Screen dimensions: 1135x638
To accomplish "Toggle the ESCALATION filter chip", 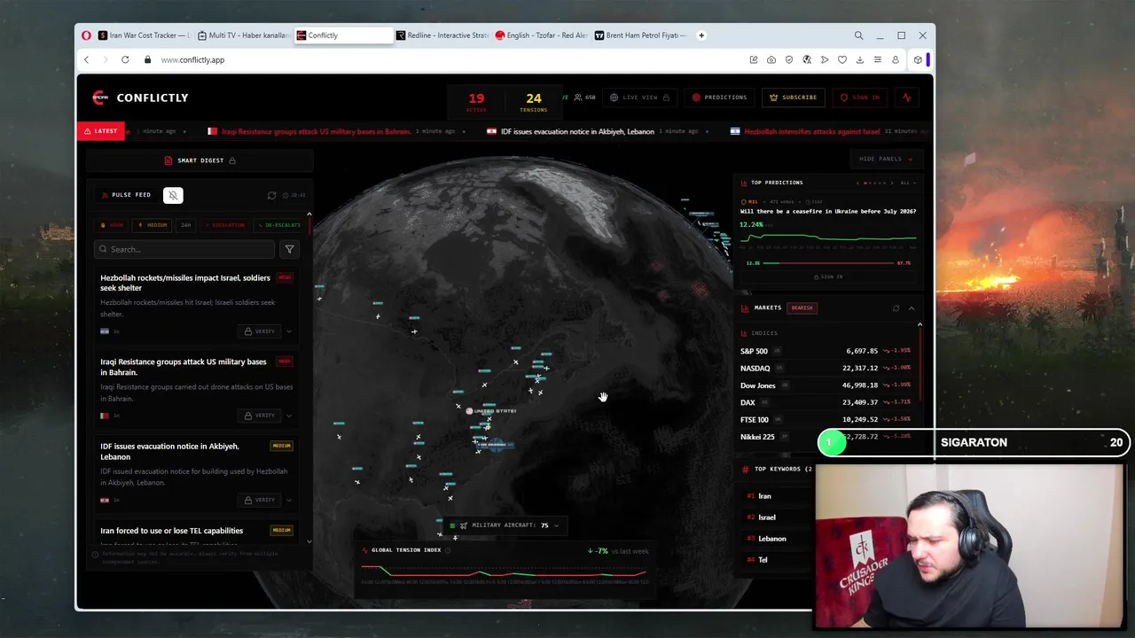I will pyautogui.click(x=225, y=225).
